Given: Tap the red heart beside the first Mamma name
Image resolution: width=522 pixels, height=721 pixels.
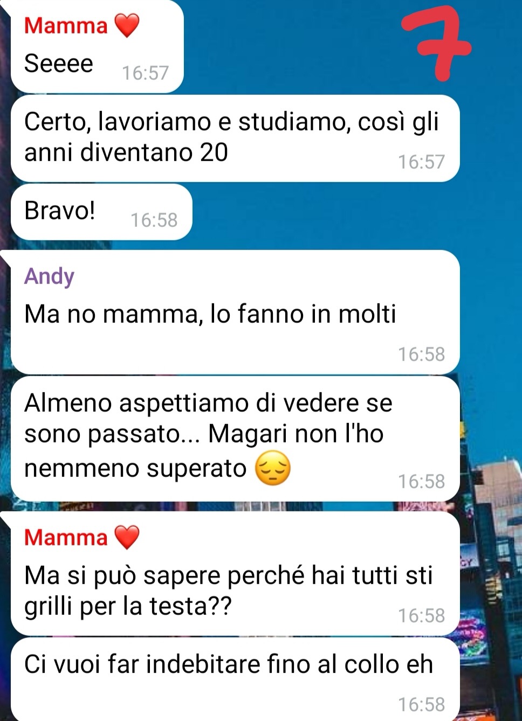Looking at the screenshot, I should [127, 25].
